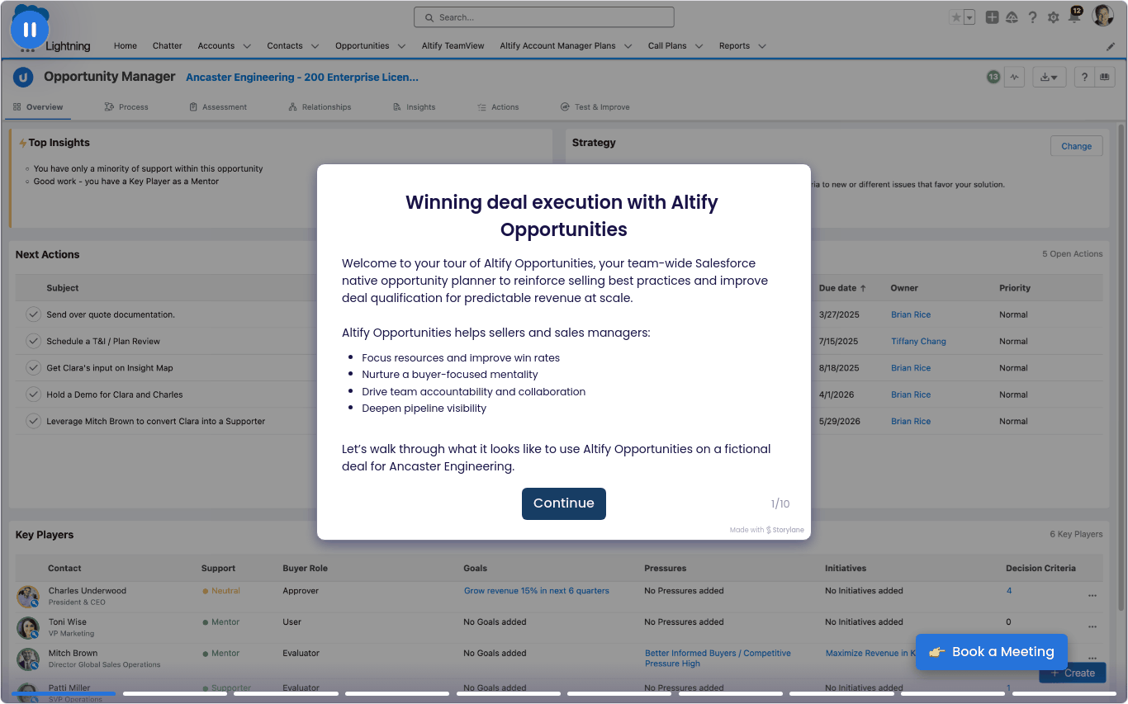The height and width of the screenshot is (704, 1128).
Task: Expand the Accounts nav chevron
Action: pyautogui.click(x=248, y=46)
